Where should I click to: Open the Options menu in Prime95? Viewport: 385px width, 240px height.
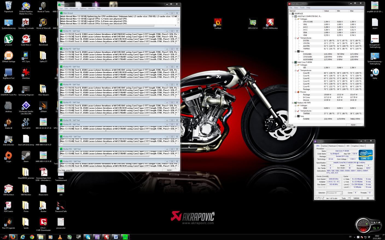click(x=83, y=8)
